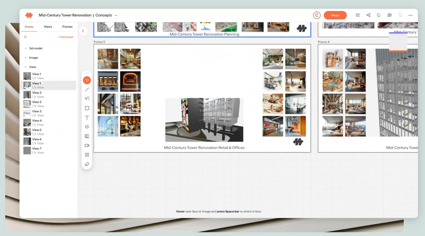Pick the freehand curve tool
This screenshot has width=425, height=236.
coord(87,98)
